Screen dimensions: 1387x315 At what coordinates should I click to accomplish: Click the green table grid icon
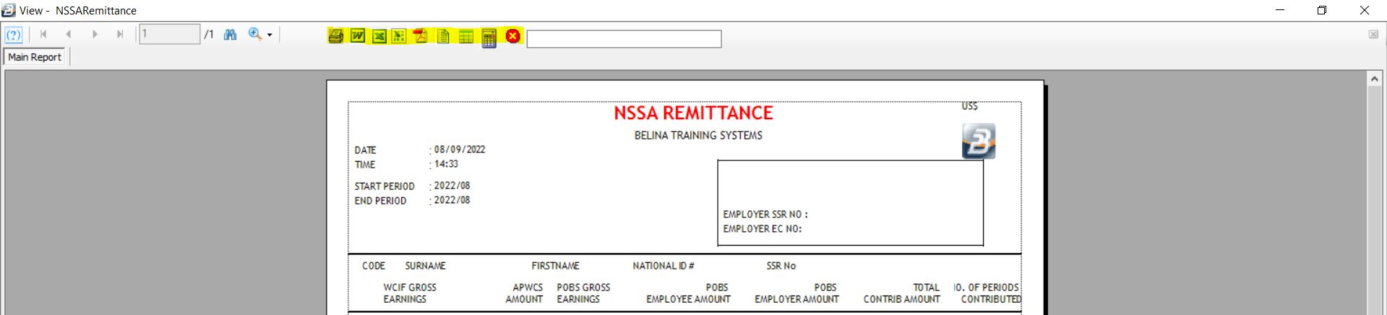coord(466,36)
